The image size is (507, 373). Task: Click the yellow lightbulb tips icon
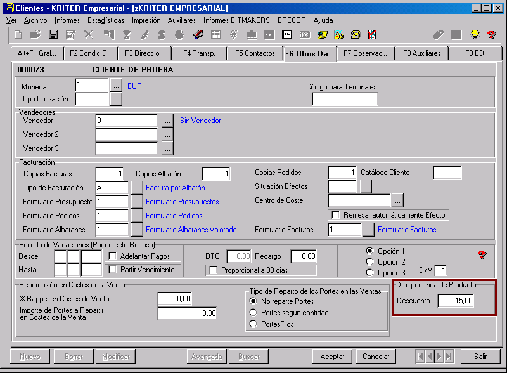click(x=475, y=35)
